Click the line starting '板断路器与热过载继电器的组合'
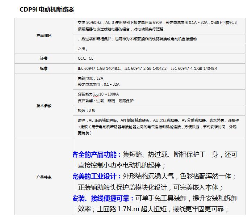The width and height of the screenshot is (252, 220). 121,29
